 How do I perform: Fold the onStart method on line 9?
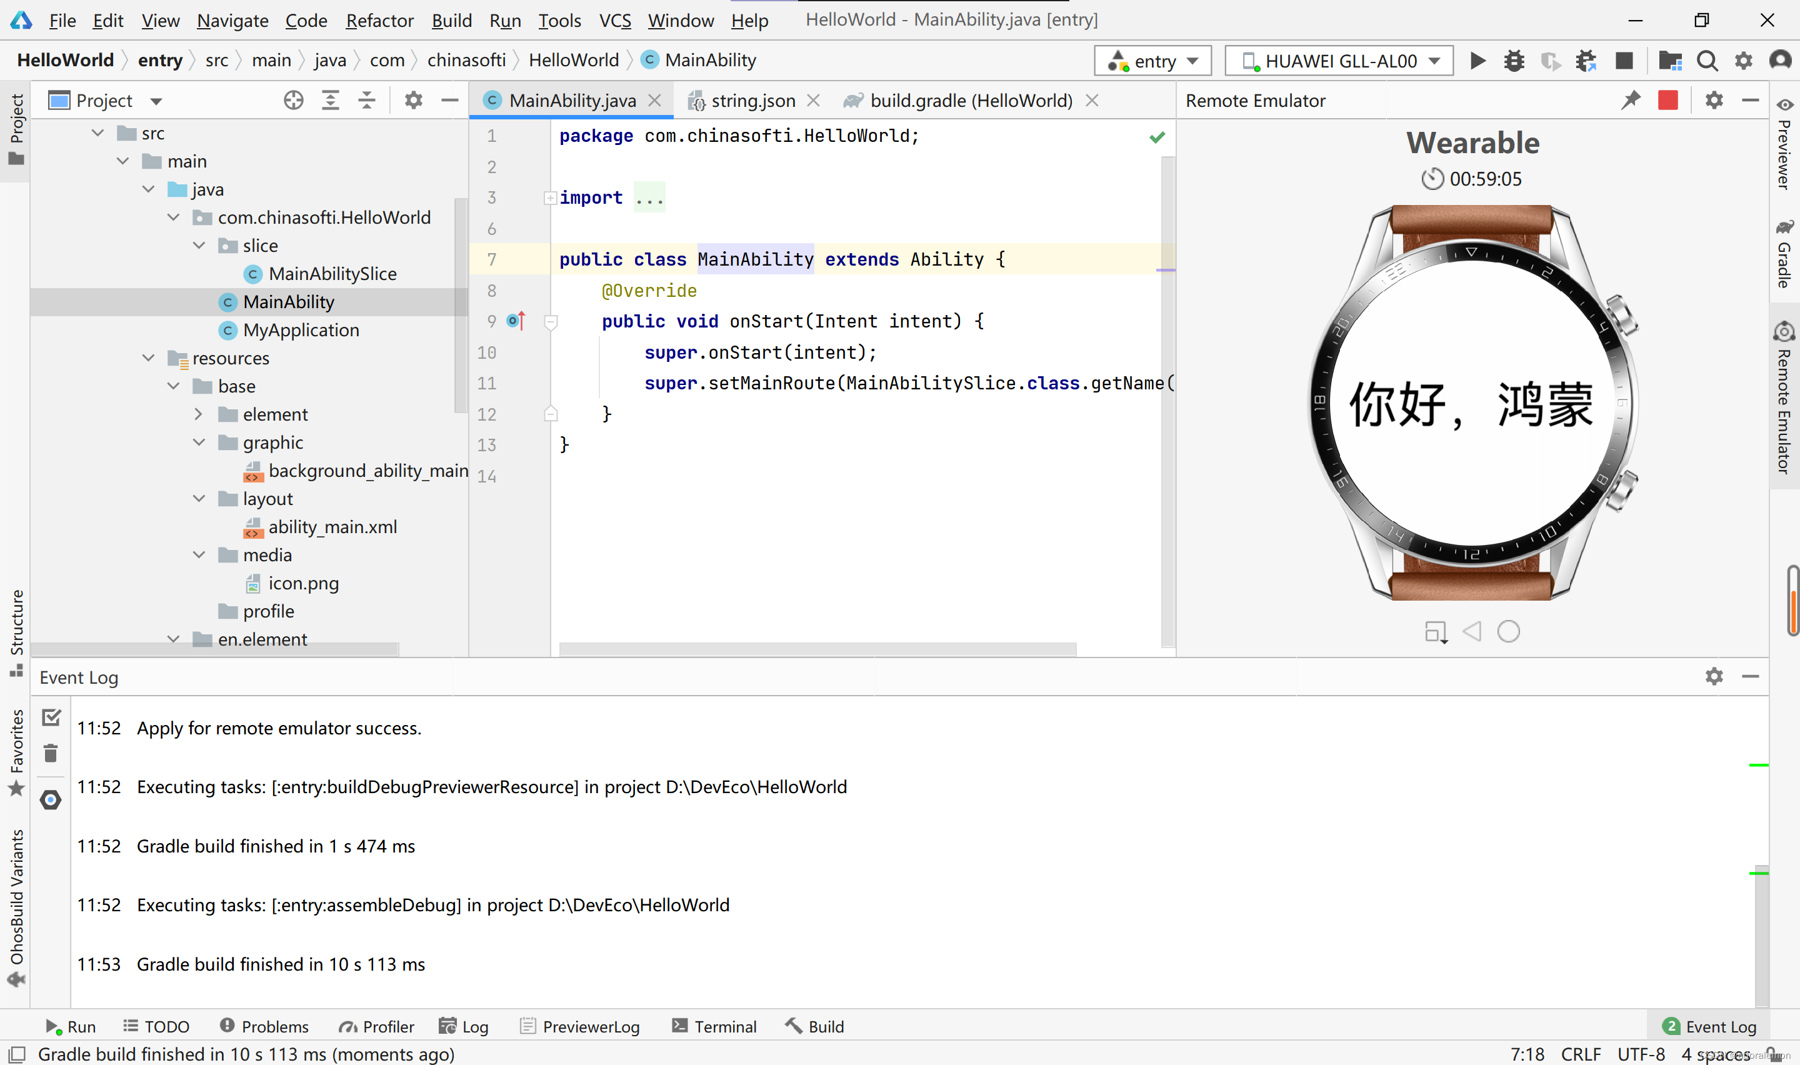click(x=550, y=321)
